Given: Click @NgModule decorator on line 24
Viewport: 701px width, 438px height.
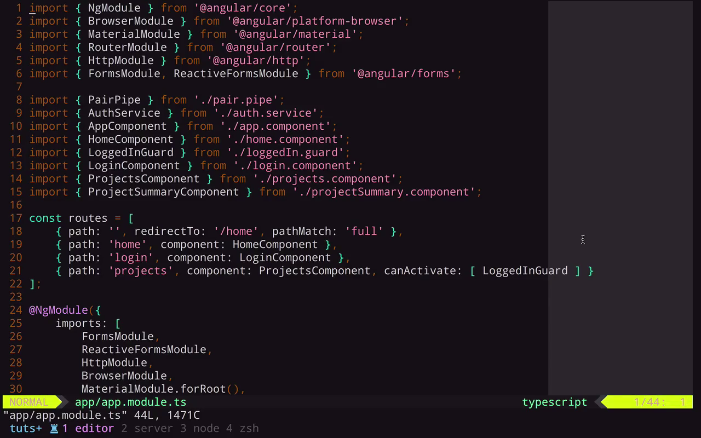Looking at the screenshot, I should 59,310.
